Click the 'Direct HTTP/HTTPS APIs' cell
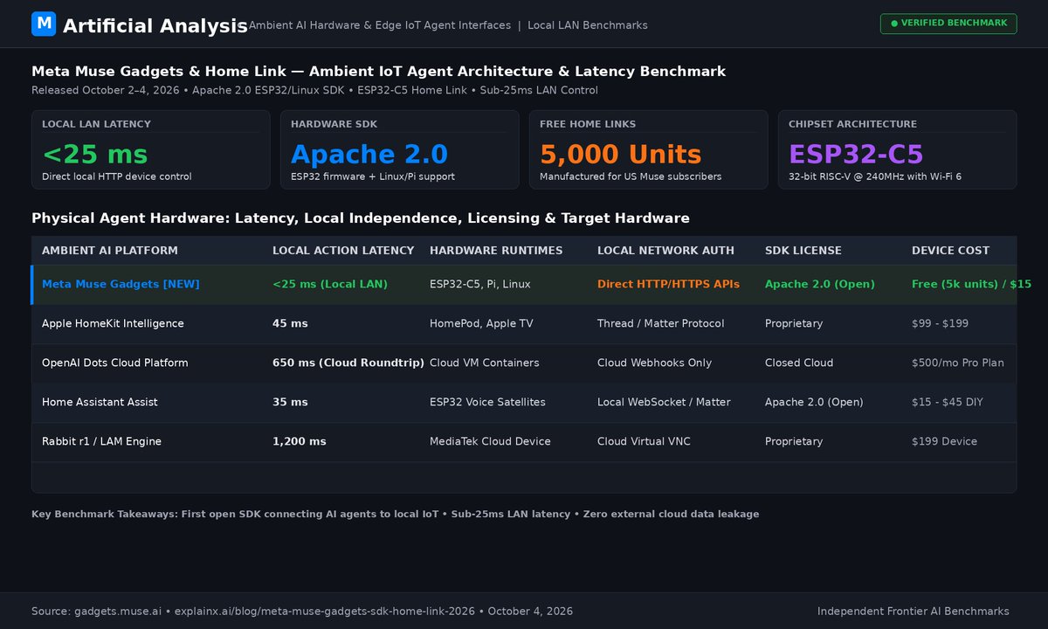The height and width of the screenshot is (629, 1048). (x=668, y=284)
